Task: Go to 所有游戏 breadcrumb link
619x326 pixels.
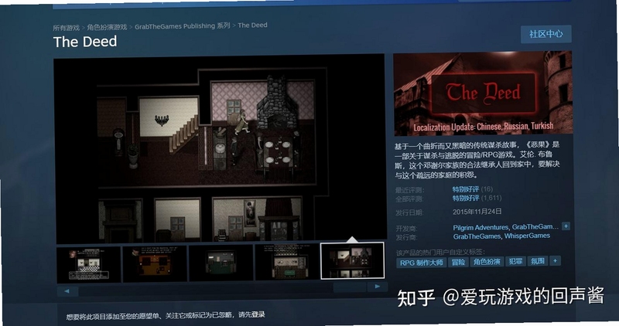Action: click(x=67, y=28)
